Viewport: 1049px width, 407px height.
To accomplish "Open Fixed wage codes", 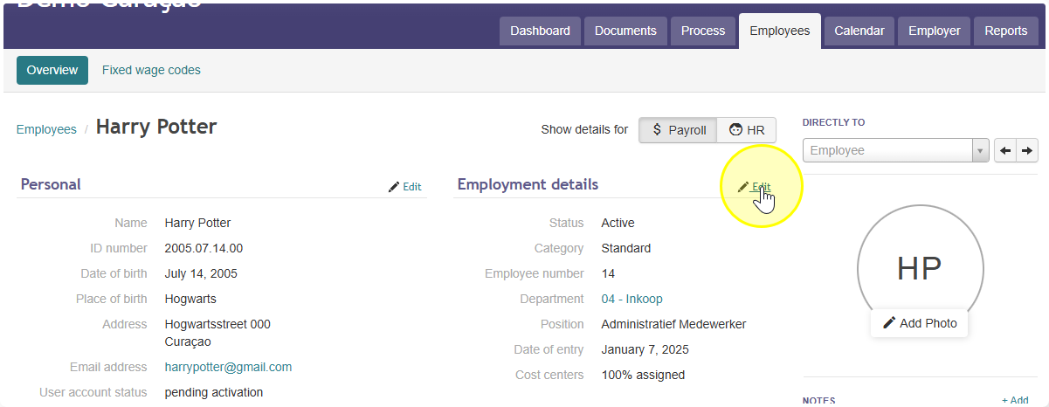I will 151,70.
